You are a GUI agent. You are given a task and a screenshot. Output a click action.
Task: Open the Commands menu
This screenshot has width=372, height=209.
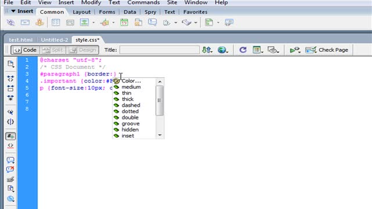click(144, 2)
